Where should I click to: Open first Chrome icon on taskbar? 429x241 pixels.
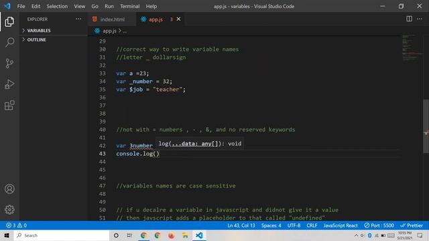pyautogui.click(x=143, y=235)
